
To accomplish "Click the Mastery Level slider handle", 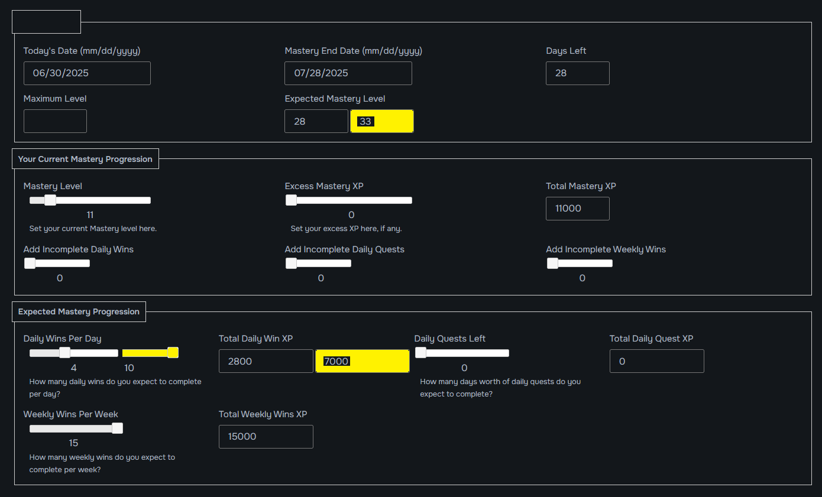I will point(50,200).
